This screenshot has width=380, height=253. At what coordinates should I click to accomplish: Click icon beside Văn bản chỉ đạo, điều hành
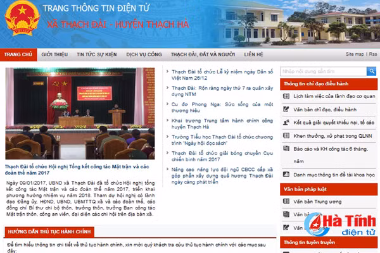click(286, 109)
